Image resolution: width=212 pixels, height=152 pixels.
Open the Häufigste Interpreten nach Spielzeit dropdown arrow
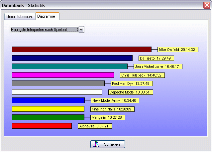81,30
